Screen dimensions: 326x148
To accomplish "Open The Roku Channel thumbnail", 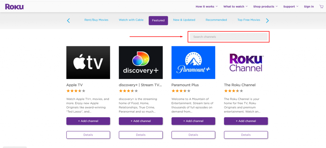I will click(x=246, y=62).
